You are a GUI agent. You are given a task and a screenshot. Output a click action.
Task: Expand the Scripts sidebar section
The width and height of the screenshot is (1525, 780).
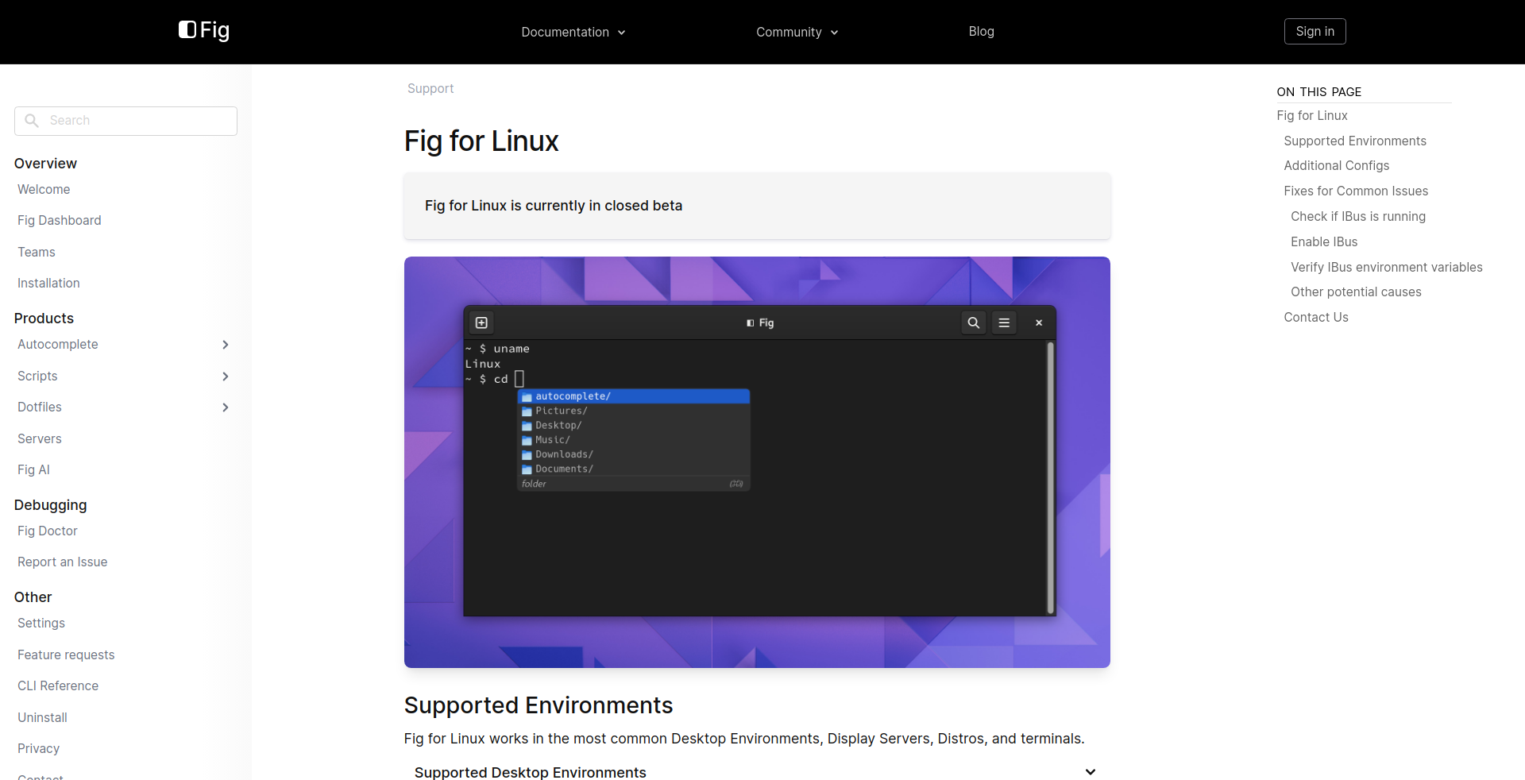click(226, 376)
